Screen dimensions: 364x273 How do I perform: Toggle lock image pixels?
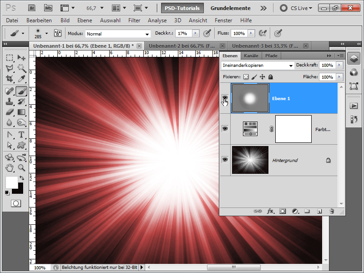pyautogui.click(x=254, y=77)
